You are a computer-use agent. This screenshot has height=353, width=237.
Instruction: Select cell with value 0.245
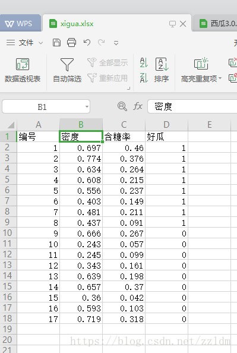pos(81,255)
